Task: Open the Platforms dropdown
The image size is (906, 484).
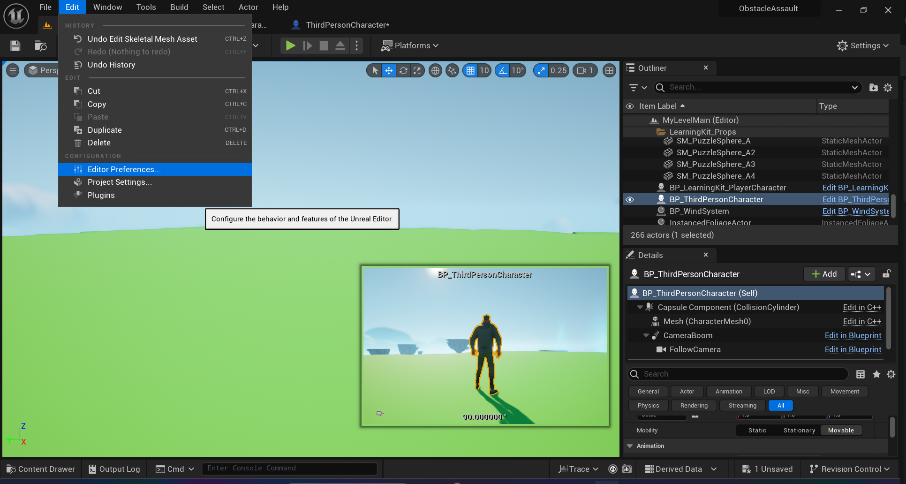Action: pyautogui.click(x=410, y=45)
